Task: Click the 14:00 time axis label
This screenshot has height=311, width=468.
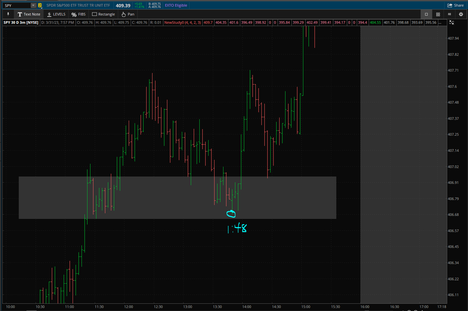Action: point(246,307)
